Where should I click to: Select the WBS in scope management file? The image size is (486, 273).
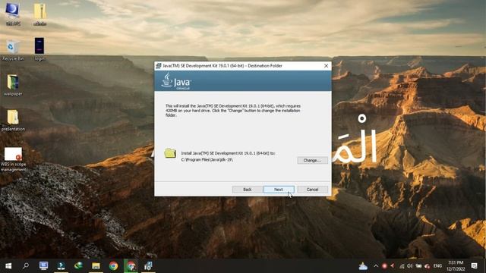(13, 159)
